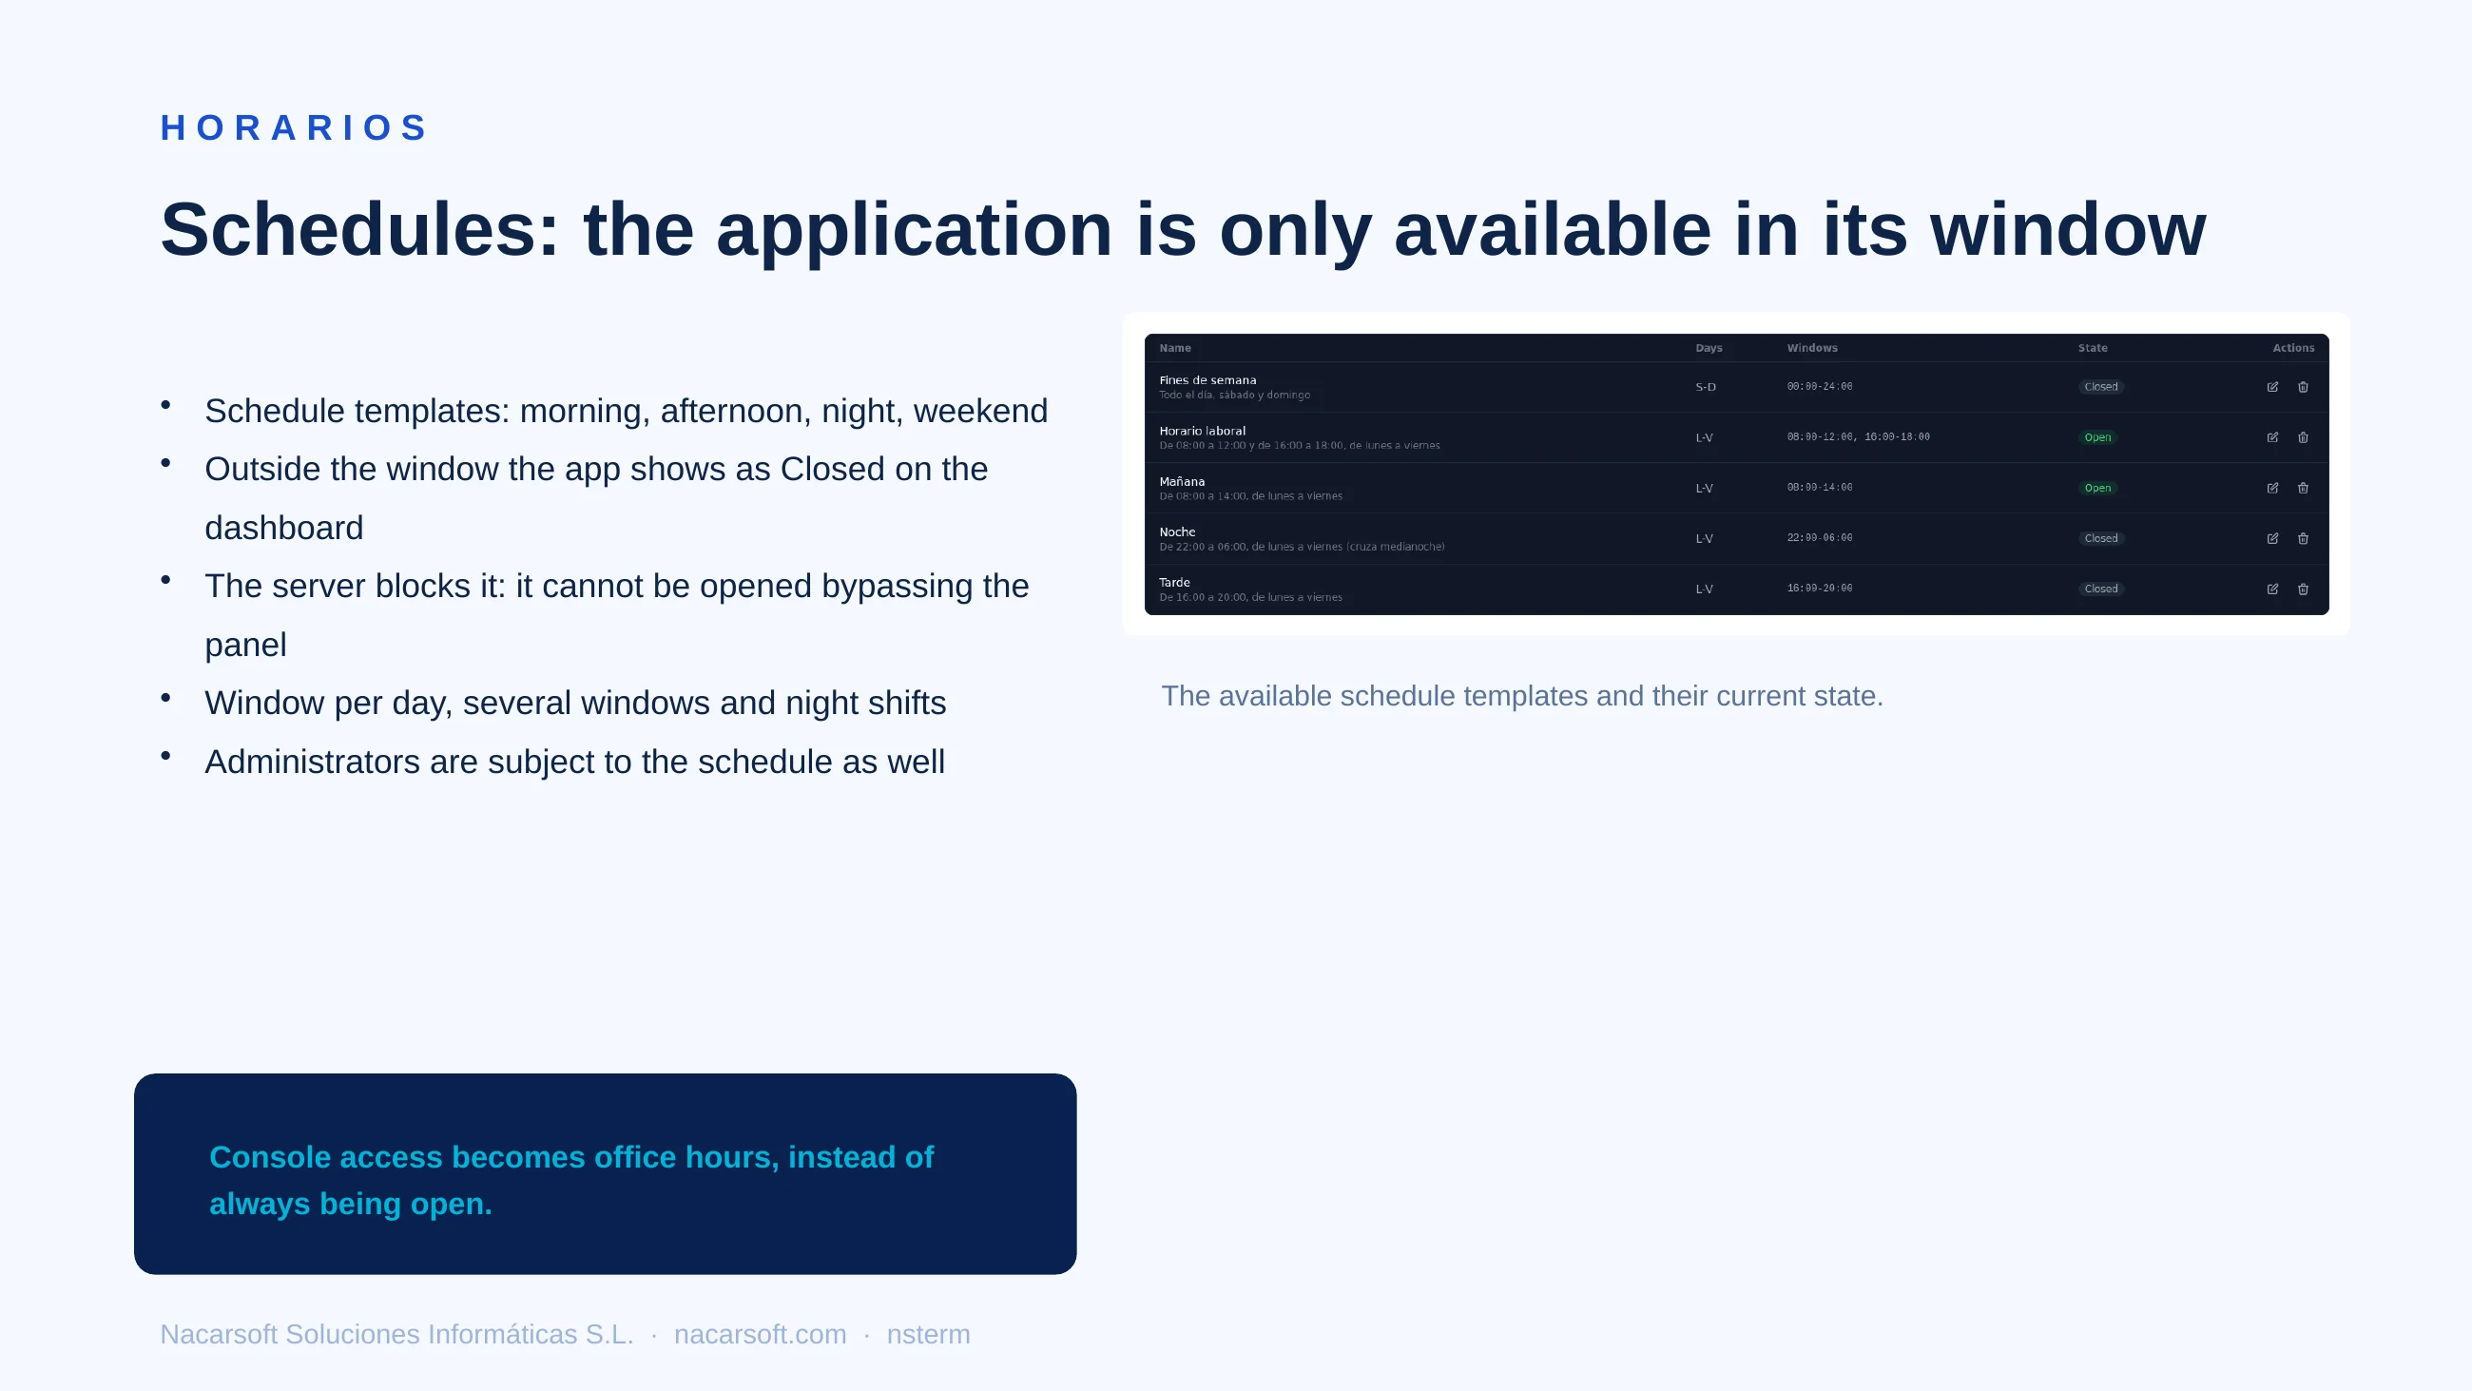2472x1391 pixels.
Task: Edit the Fines de semana schedule
Action: pos(2272,387)
